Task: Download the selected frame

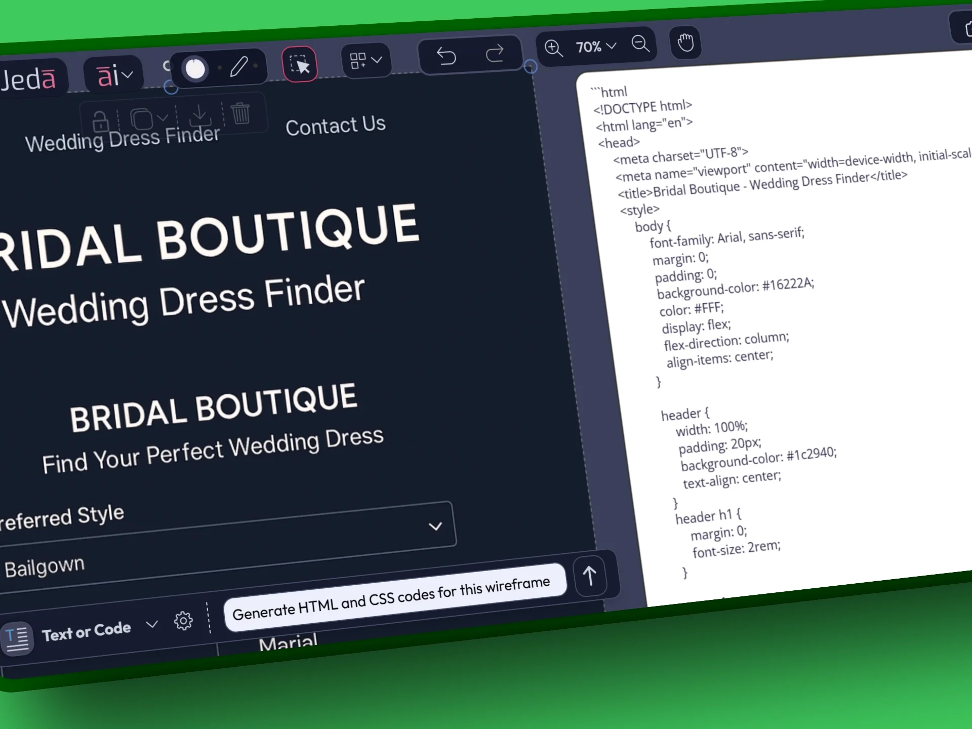Action: [200, 116]
